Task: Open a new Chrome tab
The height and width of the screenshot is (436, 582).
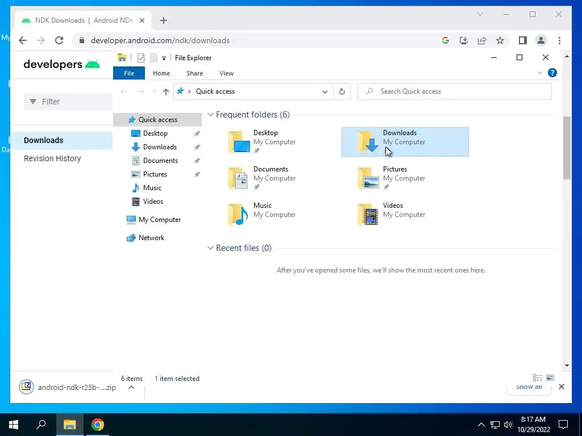Action: tap(164, 20)
